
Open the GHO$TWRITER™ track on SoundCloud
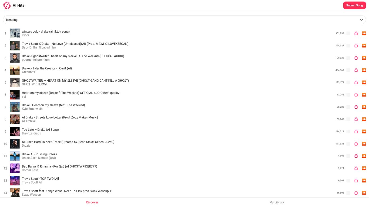(x=364, y=82)
